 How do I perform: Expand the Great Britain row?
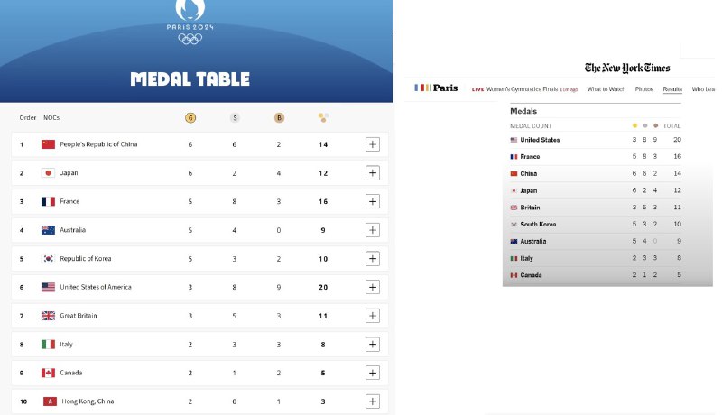coord(373,316)
